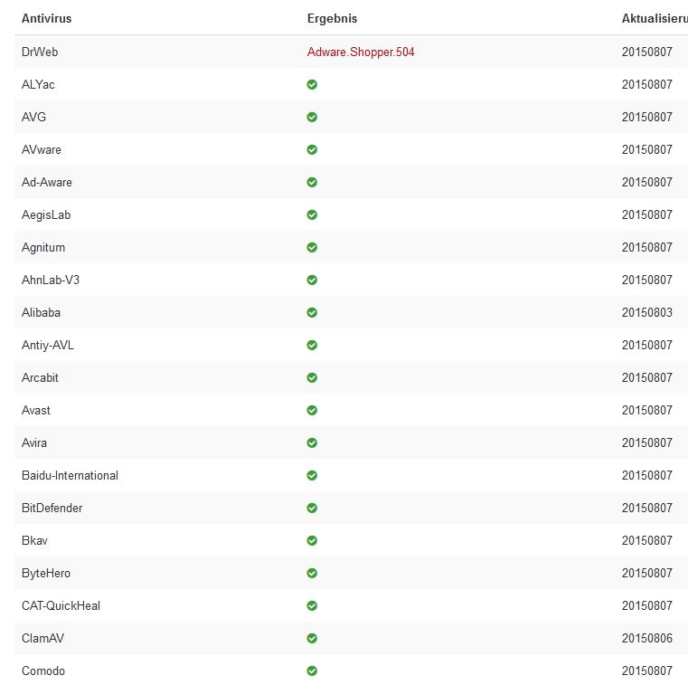Click the Comodo green checkmark
Viewport: 688px width, 685px height.
[x=312, y=671]
